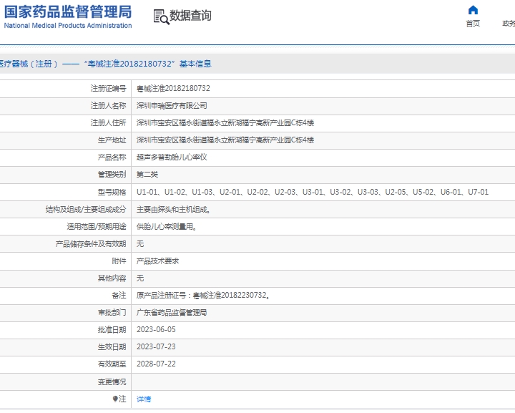
Task: Click approval date 2023-06-05
Action: [x=156, y=329]
